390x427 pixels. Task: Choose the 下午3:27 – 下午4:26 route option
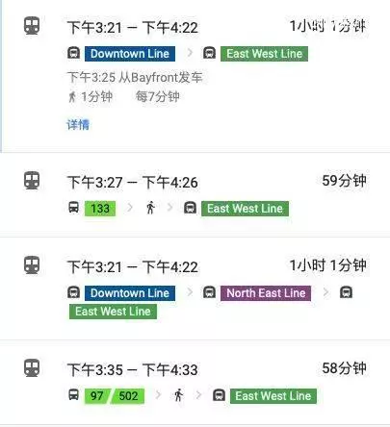click(x=195, y=195)
